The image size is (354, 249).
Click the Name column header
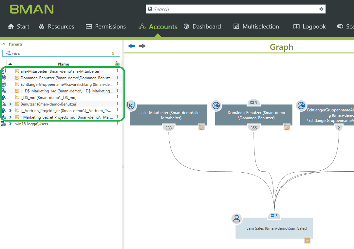[64, 64]
